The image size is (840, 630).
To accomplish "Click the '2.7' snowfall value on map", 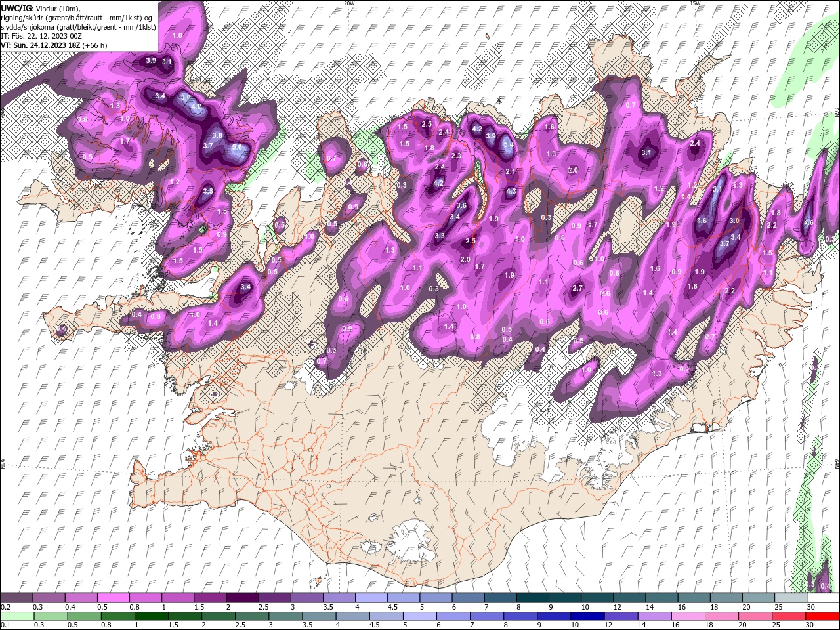I will coord(577,288).
